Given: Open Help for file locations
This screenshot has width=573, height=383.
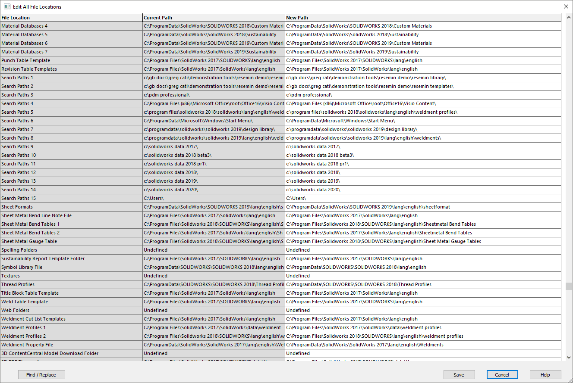Looking at the screenshot, I should [x=545, y=375].
